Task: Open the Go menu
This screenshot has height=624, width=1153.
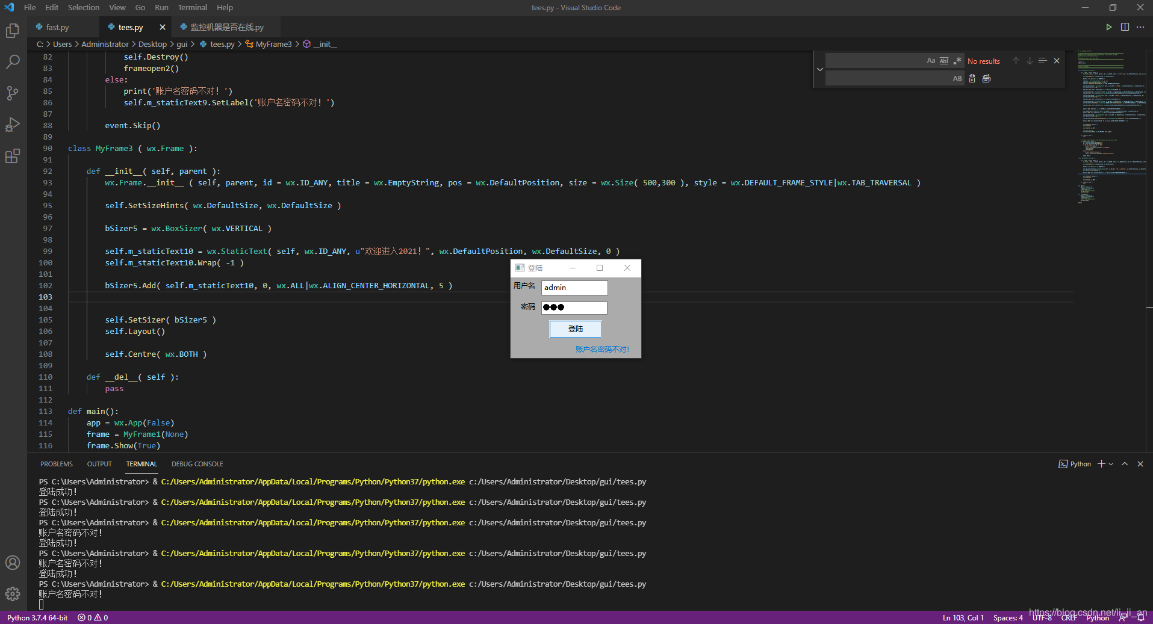Action: click(x=140, y=7)
